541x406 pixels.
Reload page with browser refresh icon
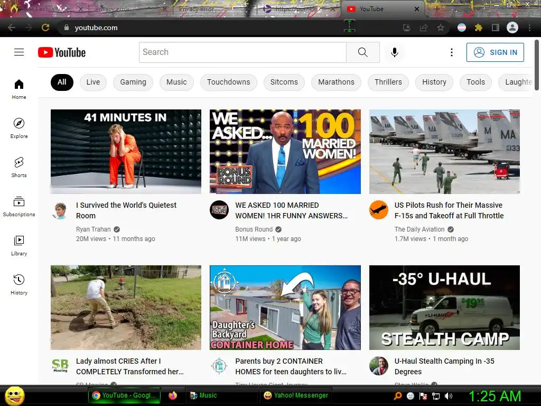45,27
